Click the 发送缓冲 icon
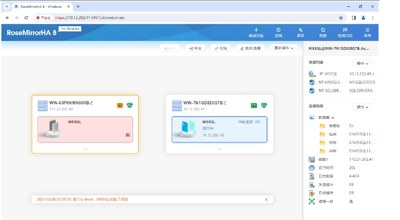Viewport: 400px width, 220px height. click(x=312, y=185)
